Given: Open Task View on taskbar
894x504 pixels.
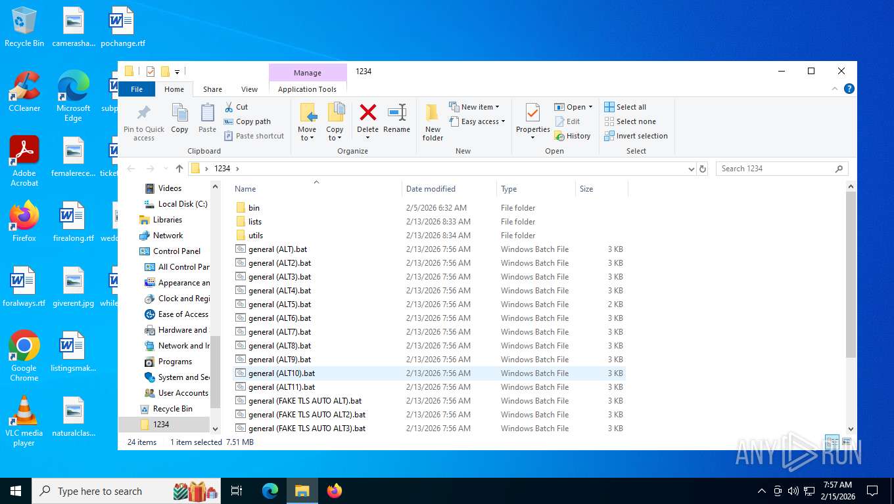Looking at the screenshot, I should (237, 490).
